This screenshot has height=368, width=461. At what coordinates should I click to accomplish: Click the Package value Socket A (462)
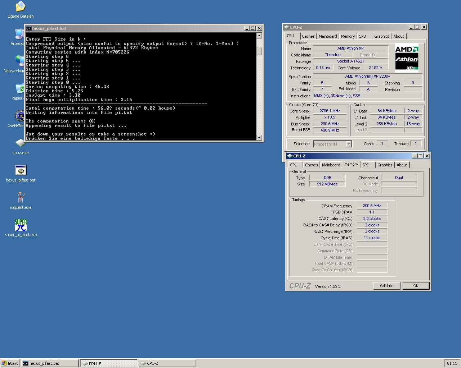(x=350, y=61)
